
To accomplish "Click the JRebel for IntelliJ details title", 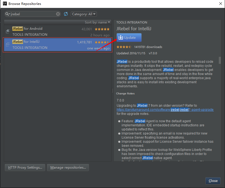I will (x=134, y=29).
